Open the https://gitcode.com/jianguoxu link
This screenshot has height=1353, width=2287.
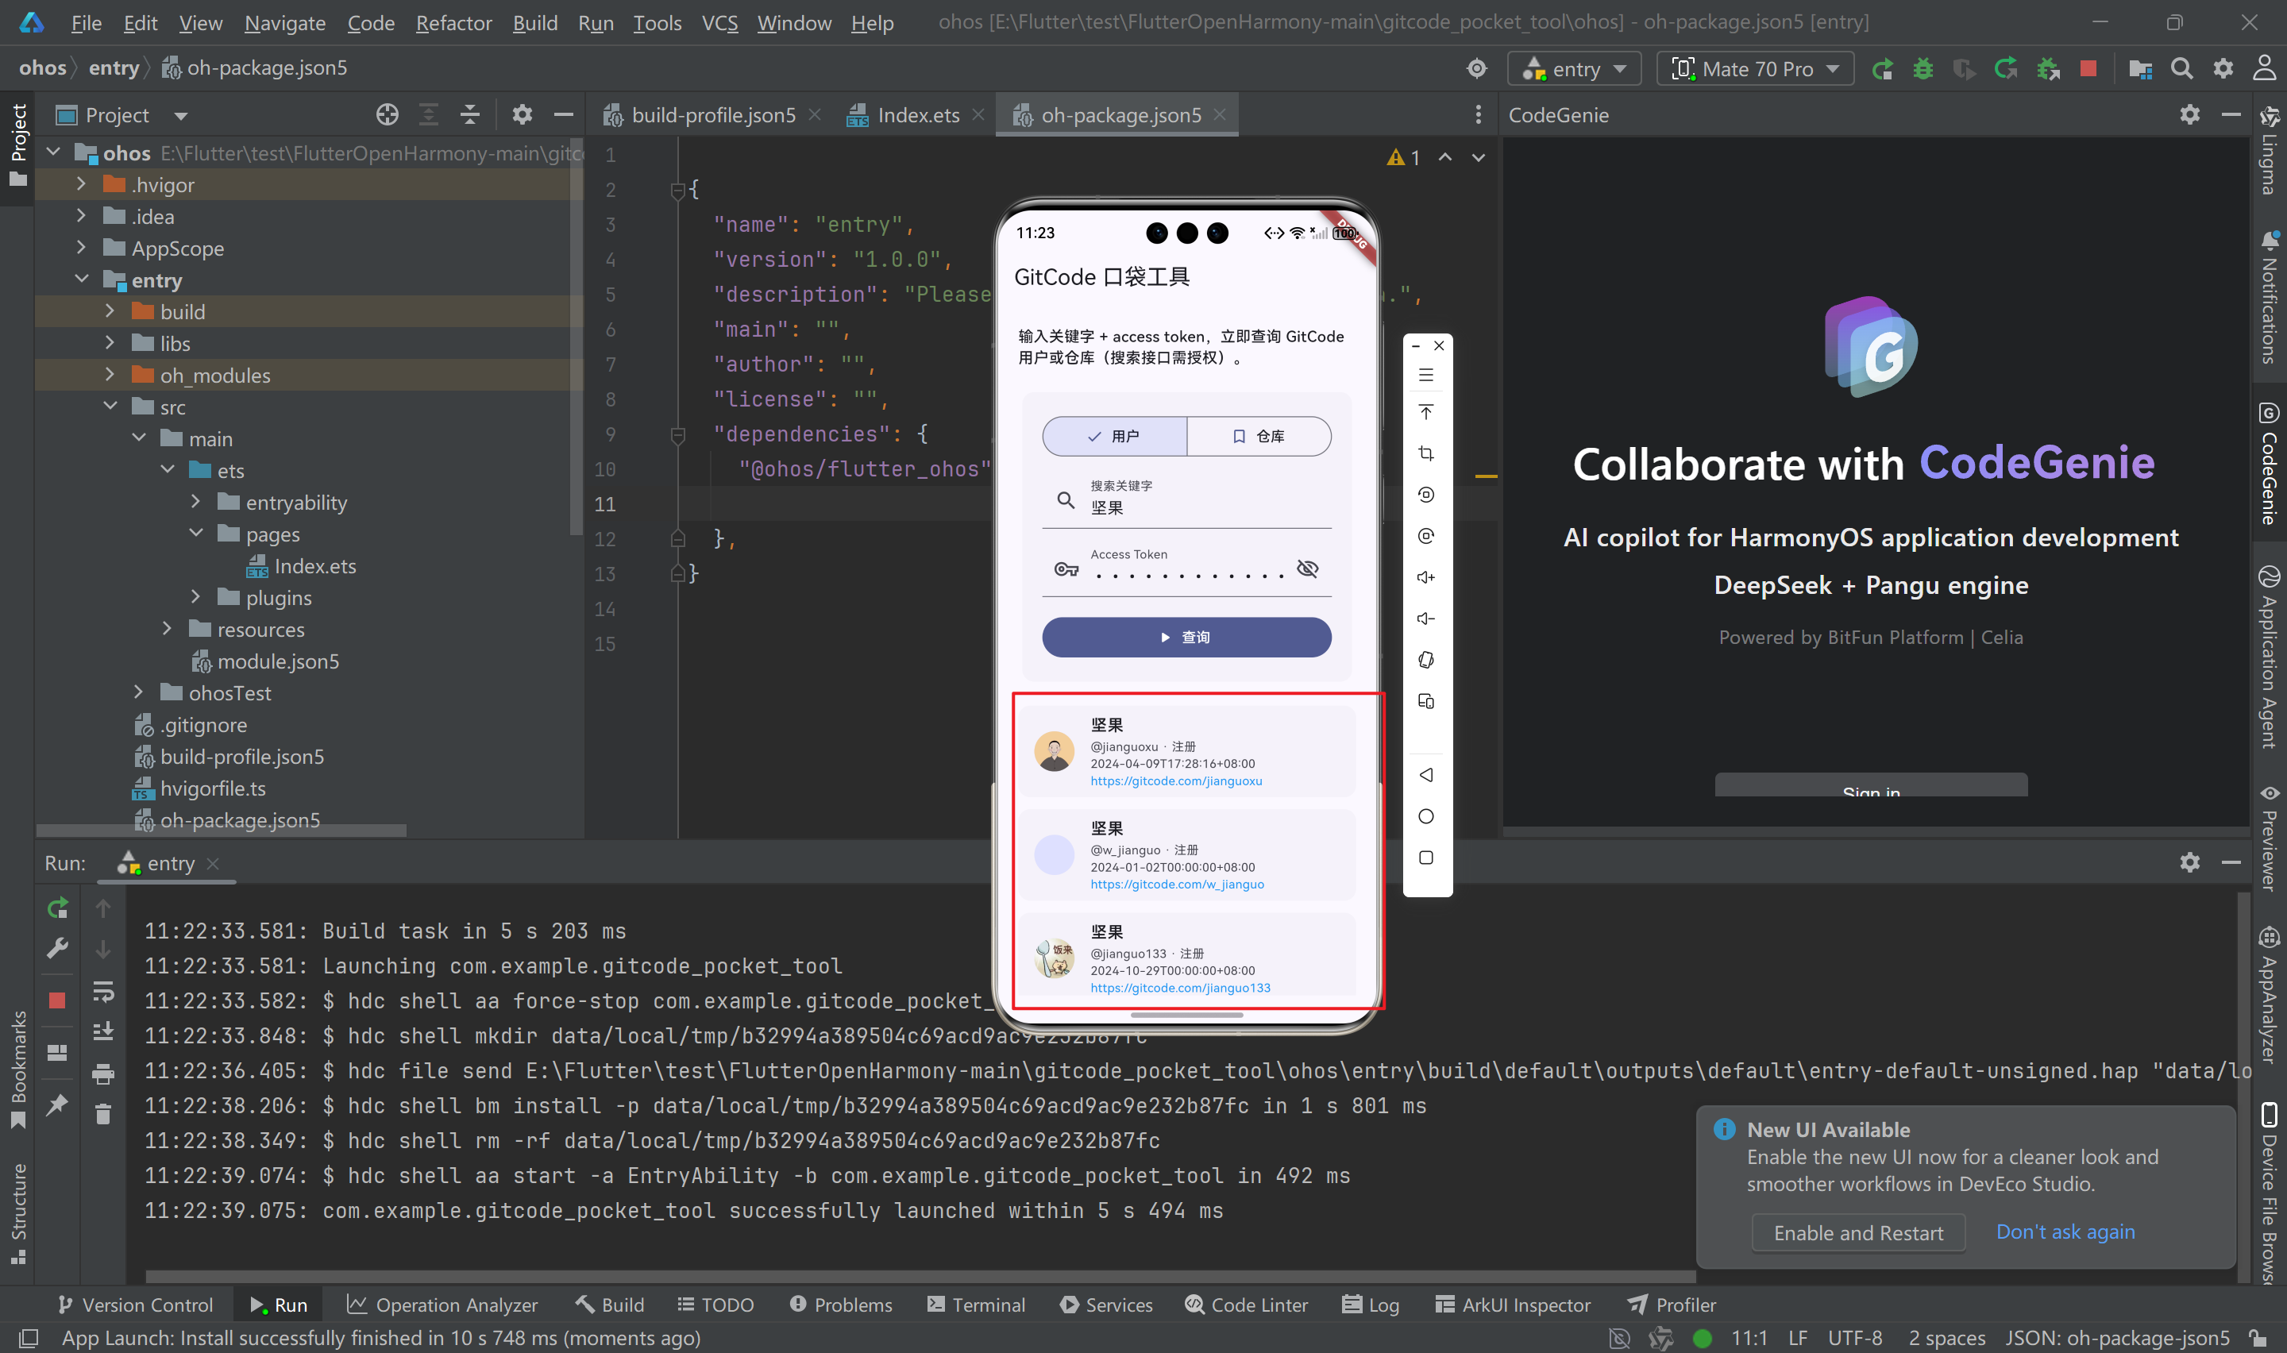coord(1176,781)
